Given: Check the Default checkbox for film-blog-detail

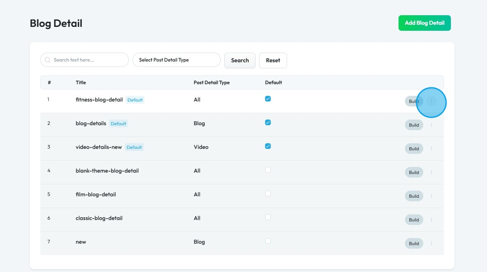Looking at the screenshot, I should point(268,193).
